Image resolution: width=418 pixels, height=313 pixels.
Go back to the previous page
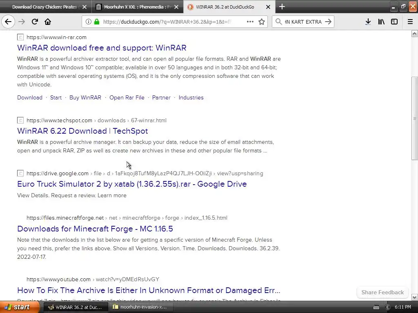pos(8,22)
